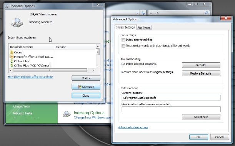The height and width of the screenshot is (146, 235).
Task: Click the Offline Files (ACK-PC\Owner) entry icon
Action: pyautogui.click(x=12, y=65)
